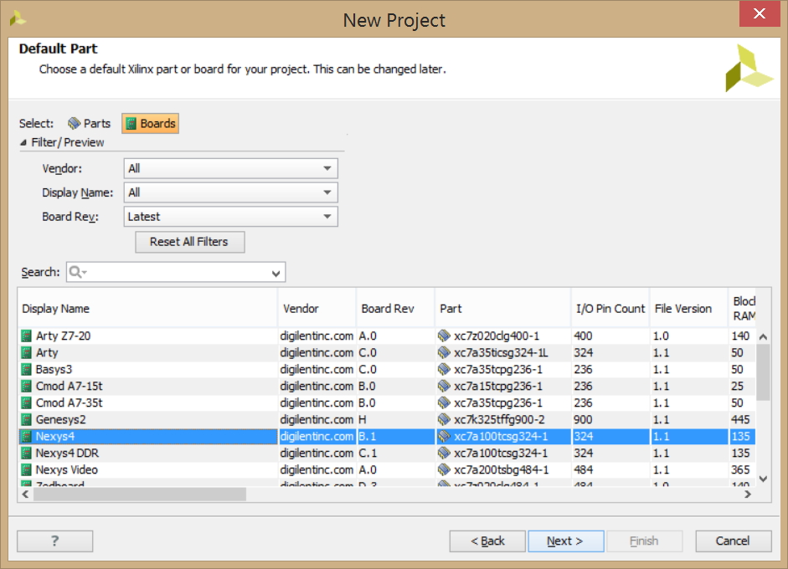Select the Boards toggle button

tap(150, 124)
